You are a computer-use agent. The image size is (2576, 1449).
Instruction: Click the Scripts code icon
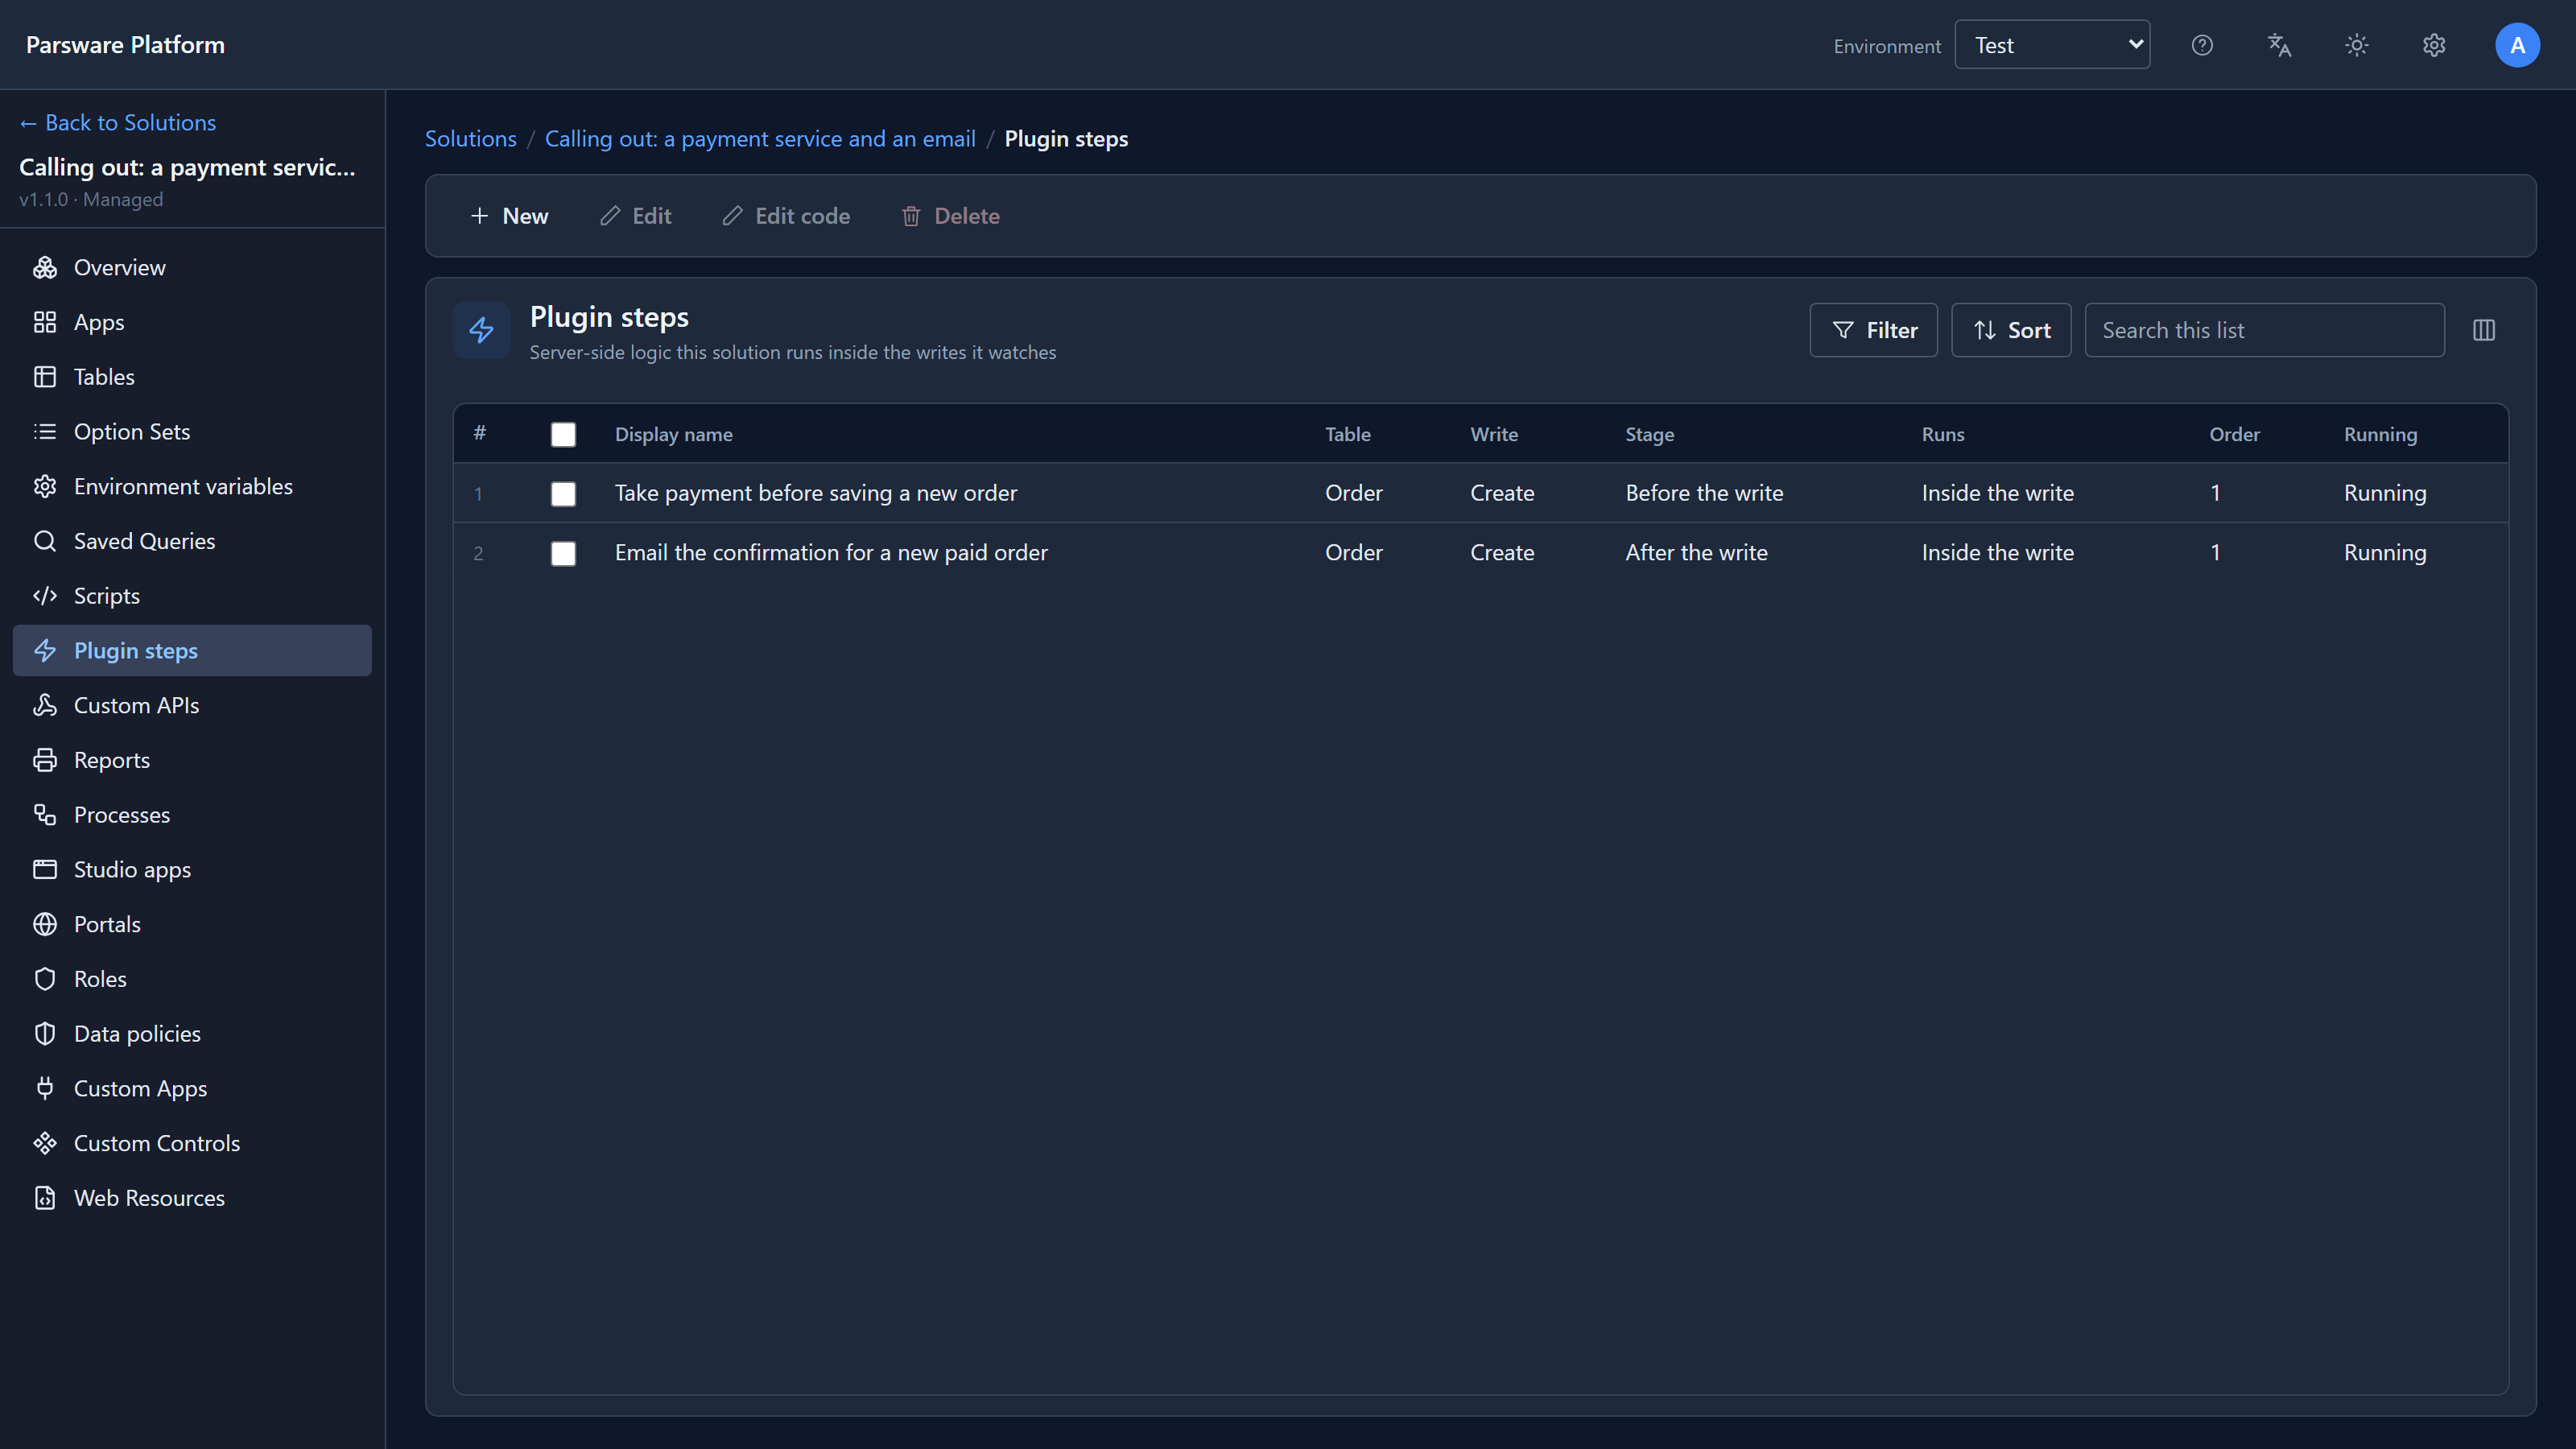pyautogui.click(x=45, y=596)
